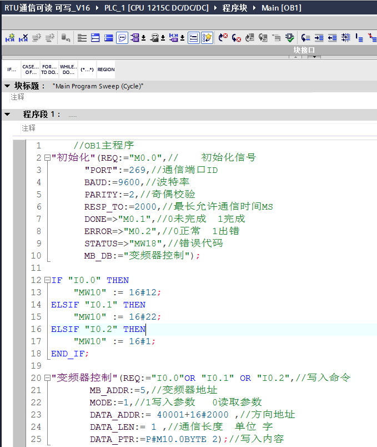The width and height of the screenshot is (377, 447).
Task: Expand the block interface pane down arrow
Action: coord(303,56)
